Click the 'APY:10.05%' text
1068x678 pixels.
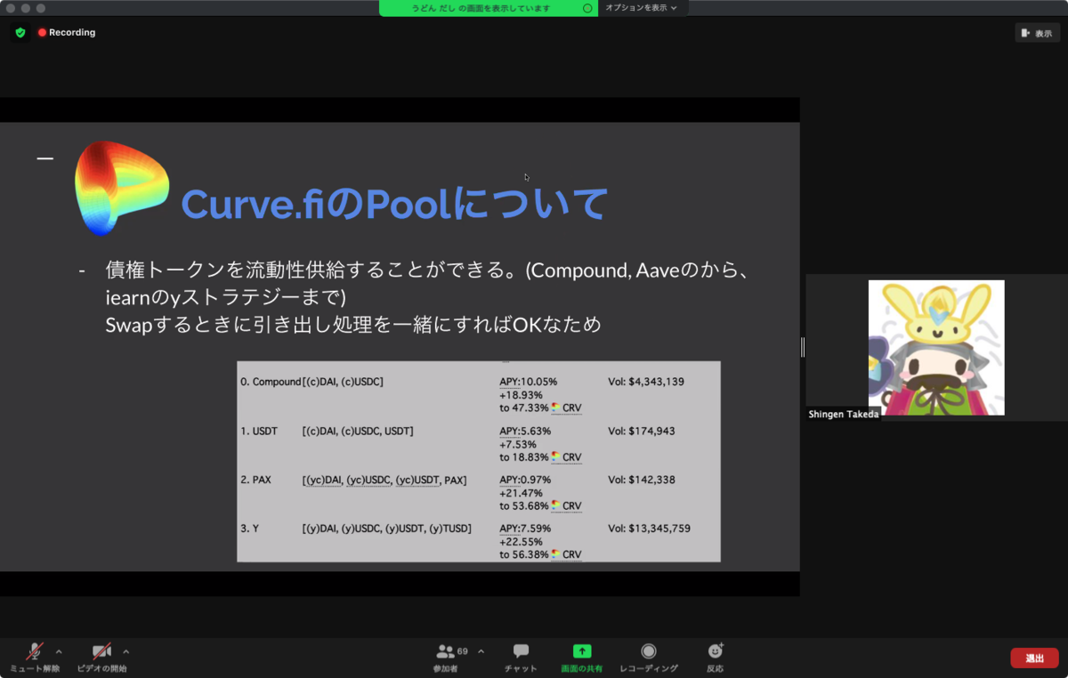[x=529, y=382]
